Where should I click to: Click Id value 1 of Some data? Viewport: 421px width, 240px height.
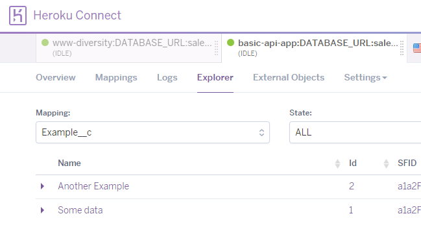(351, 210)
